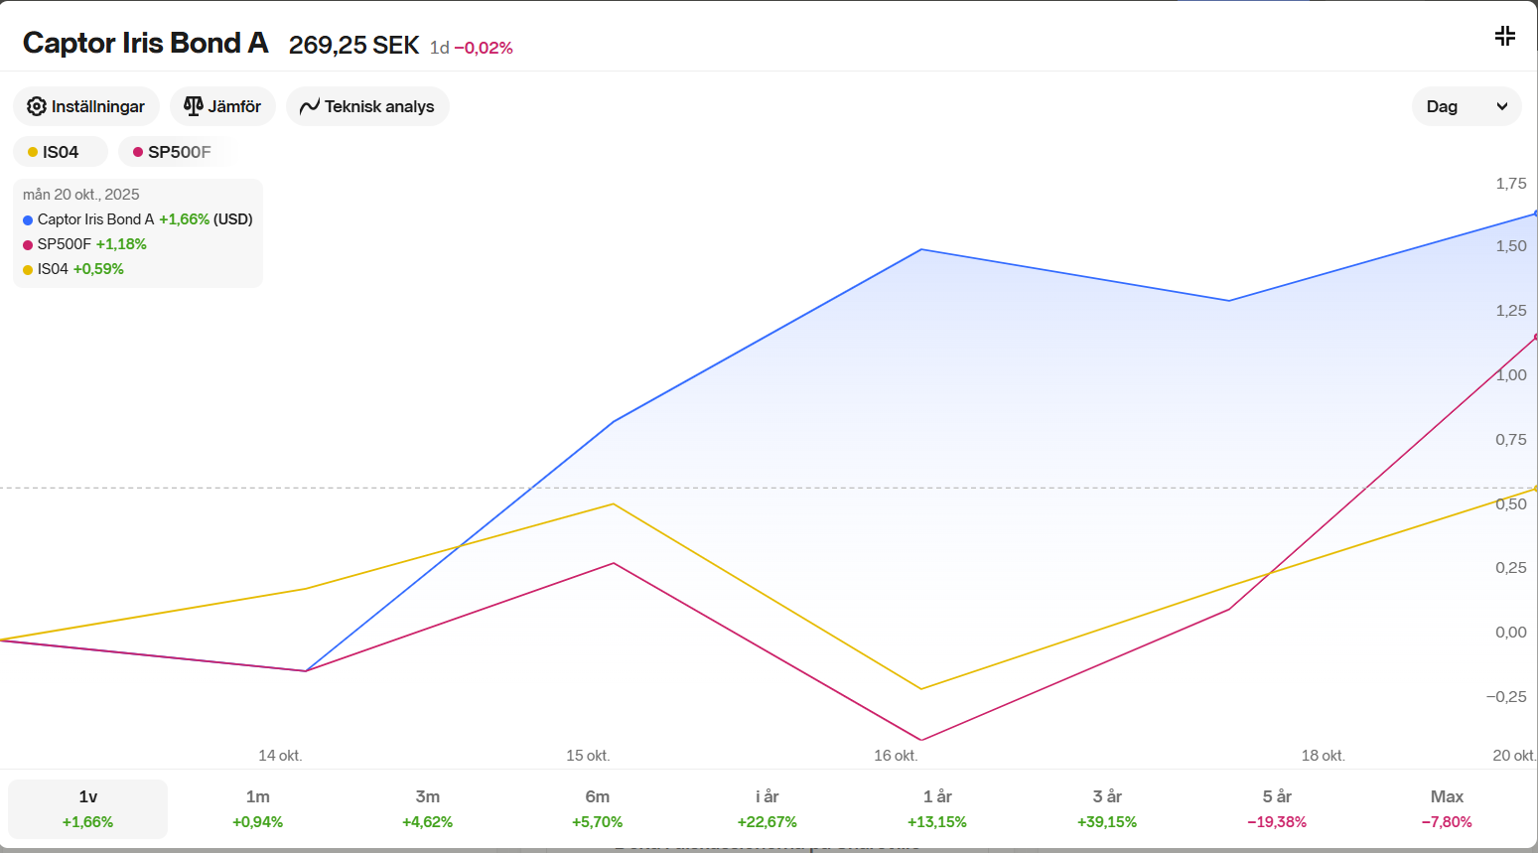Click the blue Captor Iris Bond legend dot
This screenshot has width=1538, height=853.
28,219
